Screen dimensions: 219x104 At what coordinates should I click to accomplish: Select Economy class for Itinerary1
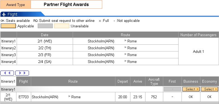click(209, 89)
